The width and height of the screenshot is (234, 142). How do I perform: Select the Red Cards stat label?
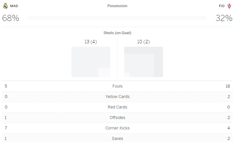tap(117, 107)
